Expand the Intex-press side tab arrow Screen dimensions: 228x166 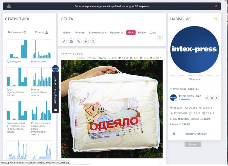(x=59, y=90)
